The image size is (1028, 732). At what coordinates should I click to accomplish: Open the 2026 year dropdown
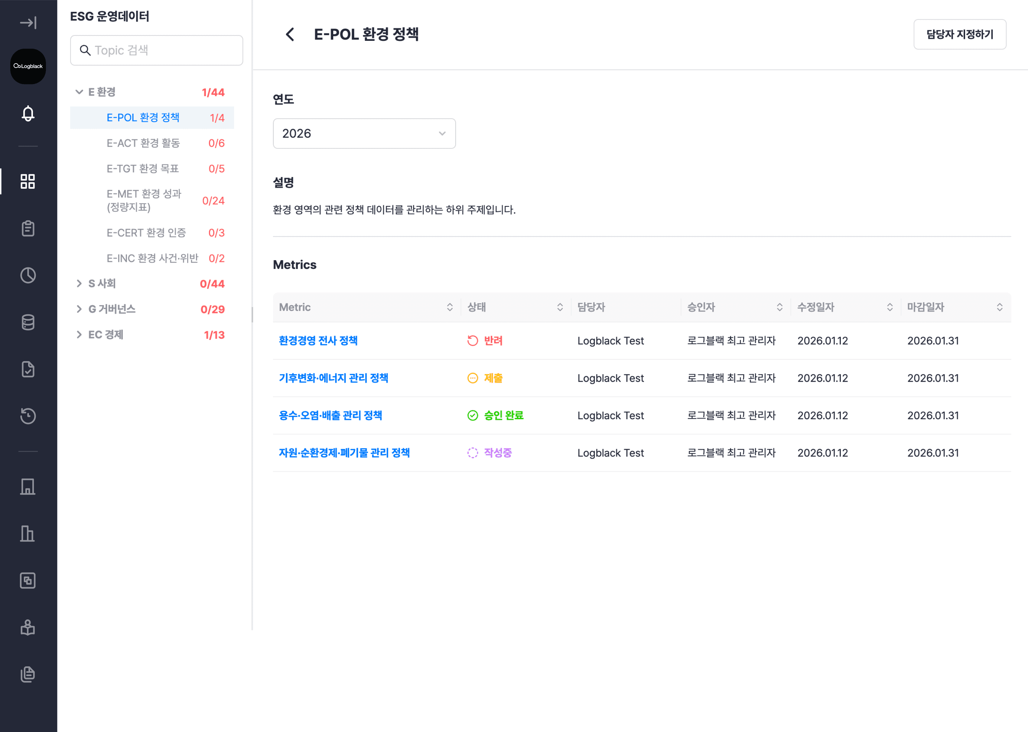coord(364,133)
